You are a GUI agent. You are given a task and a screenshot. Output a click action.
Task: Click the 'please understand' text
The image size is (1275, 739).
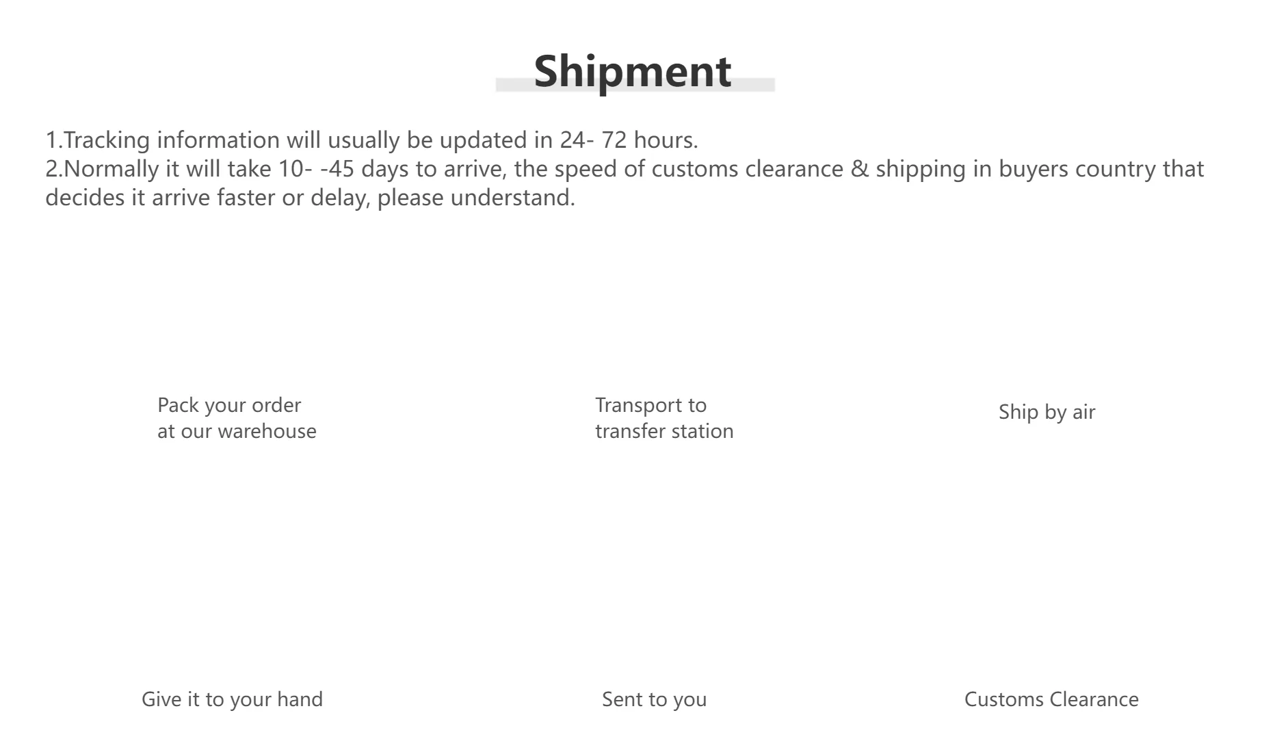(x=476, y=198)
